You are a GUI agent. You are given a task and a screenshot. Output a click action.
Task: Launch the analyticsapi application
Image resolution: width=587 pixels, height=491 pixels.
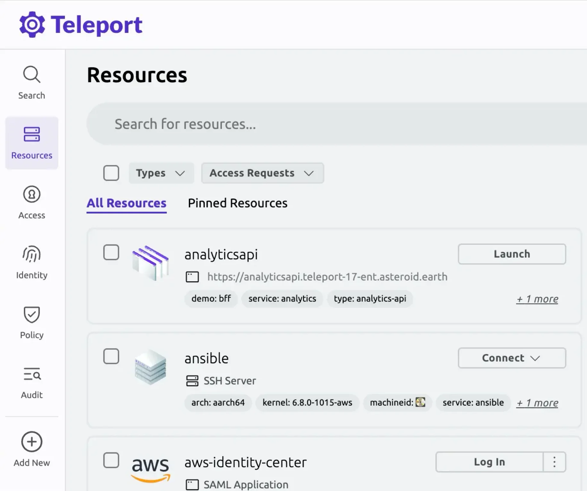tap(512, 254)
